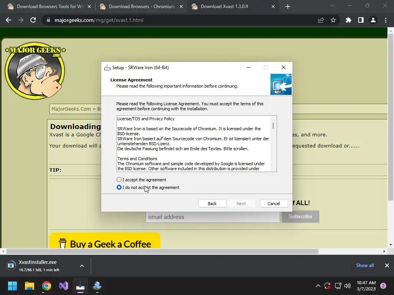This screenshot has width=394, height=295.
Task: Open the network tray icon
Action: (338, 286)
